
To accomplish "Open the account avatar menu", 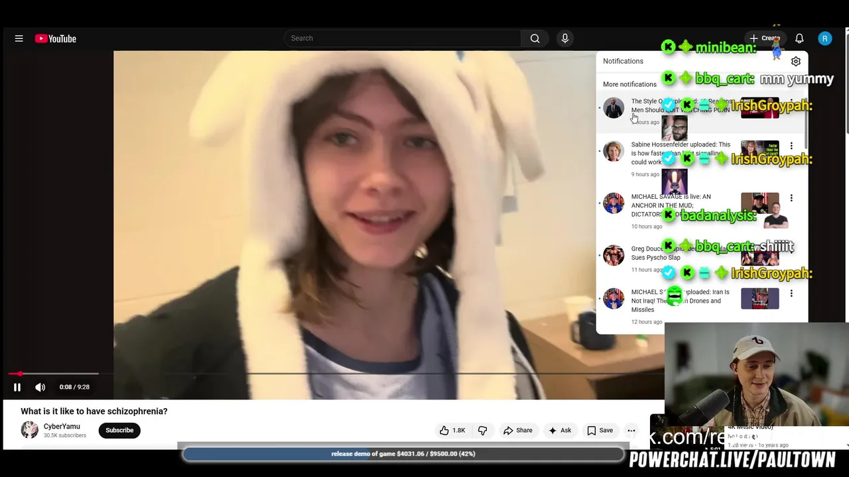I will (824, 38).
